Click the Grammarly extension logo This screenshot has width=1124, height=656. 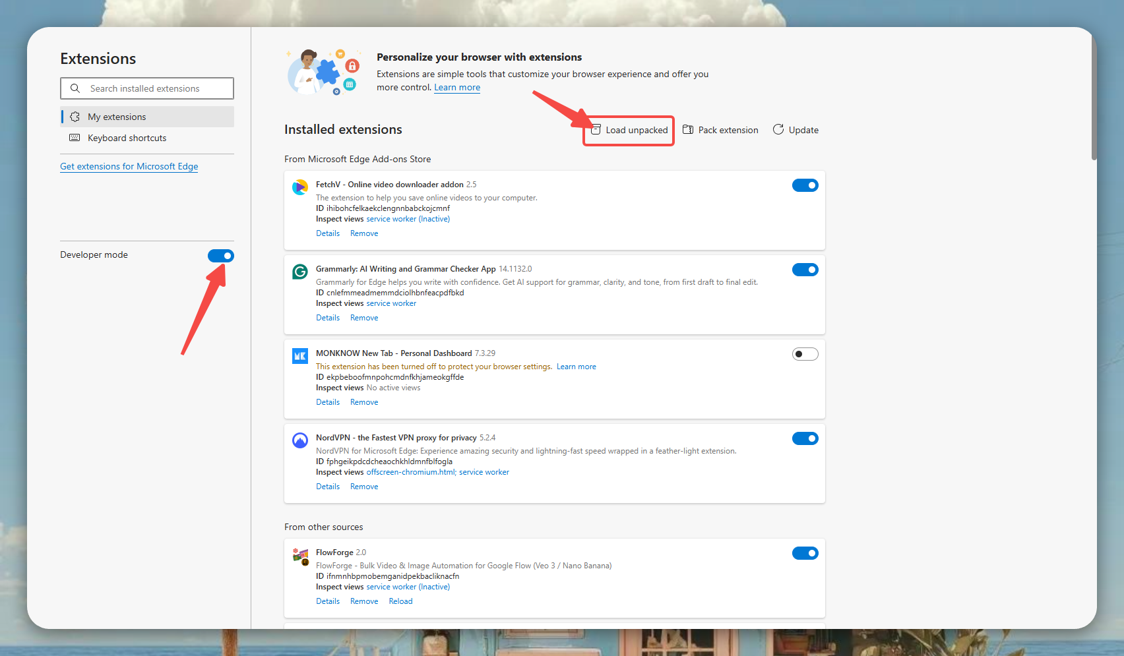300,272
